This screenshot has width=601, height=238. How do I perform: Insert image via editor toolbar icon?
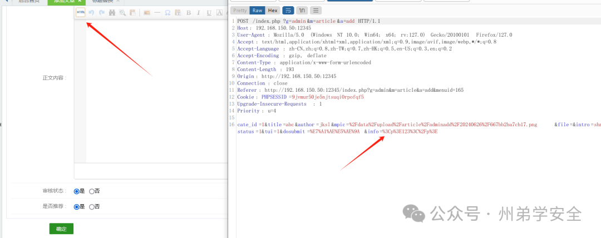pos(146,13)
